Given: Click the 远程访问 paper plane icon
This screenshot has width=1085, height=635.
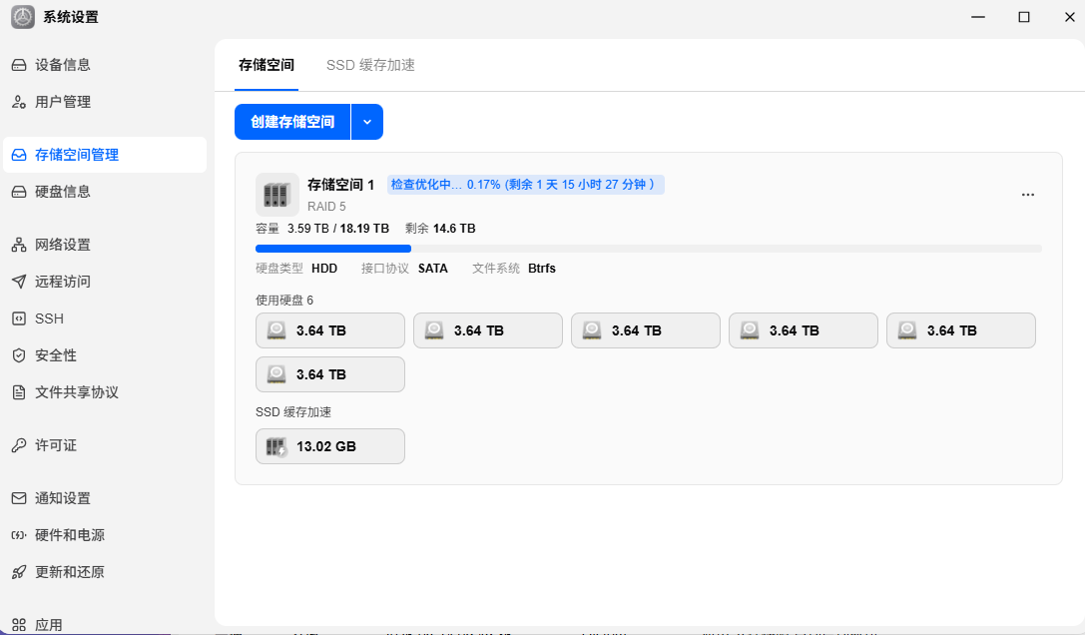Looking at the screenshot, I should tap(19, 282).
